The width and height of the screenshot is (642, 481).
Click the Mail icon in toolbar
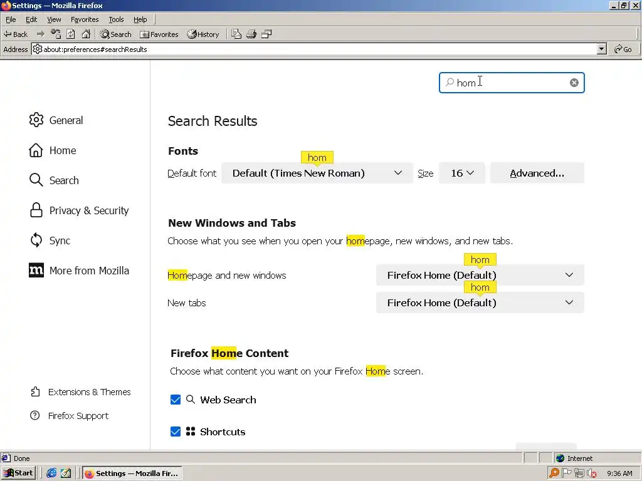(x=236, y=34)
